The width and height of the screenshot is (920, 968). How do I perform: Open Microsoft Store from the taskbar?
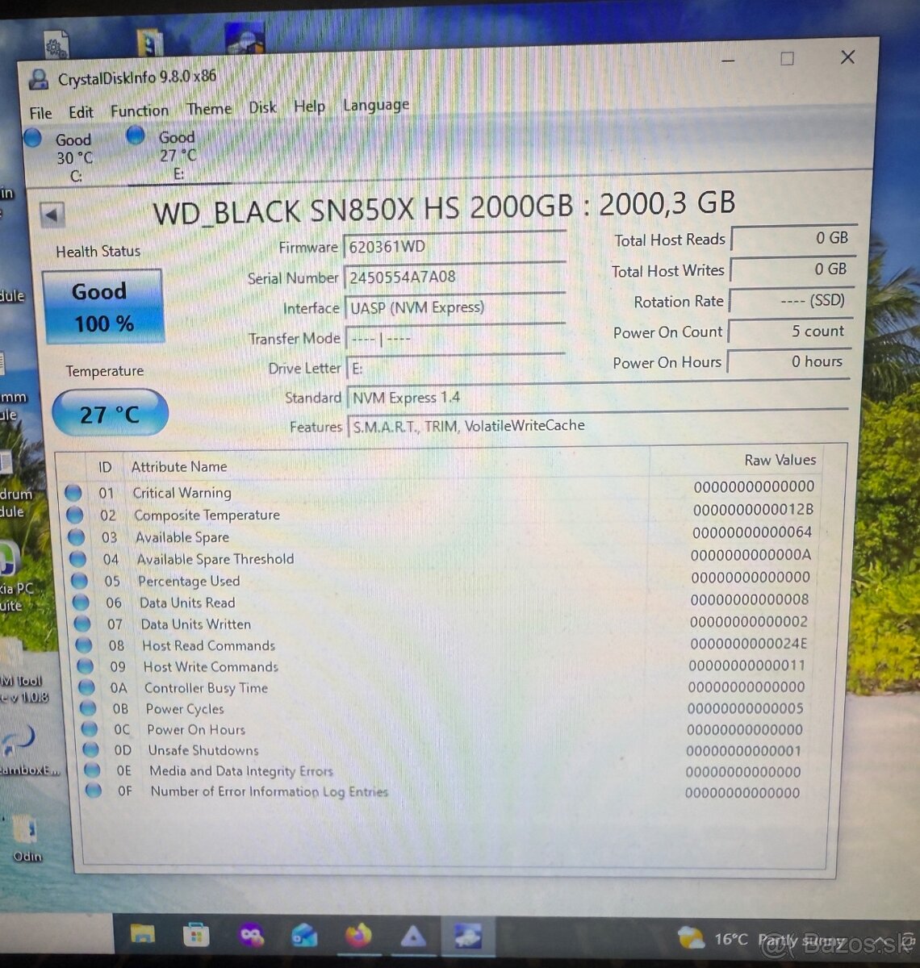point(196,935)
